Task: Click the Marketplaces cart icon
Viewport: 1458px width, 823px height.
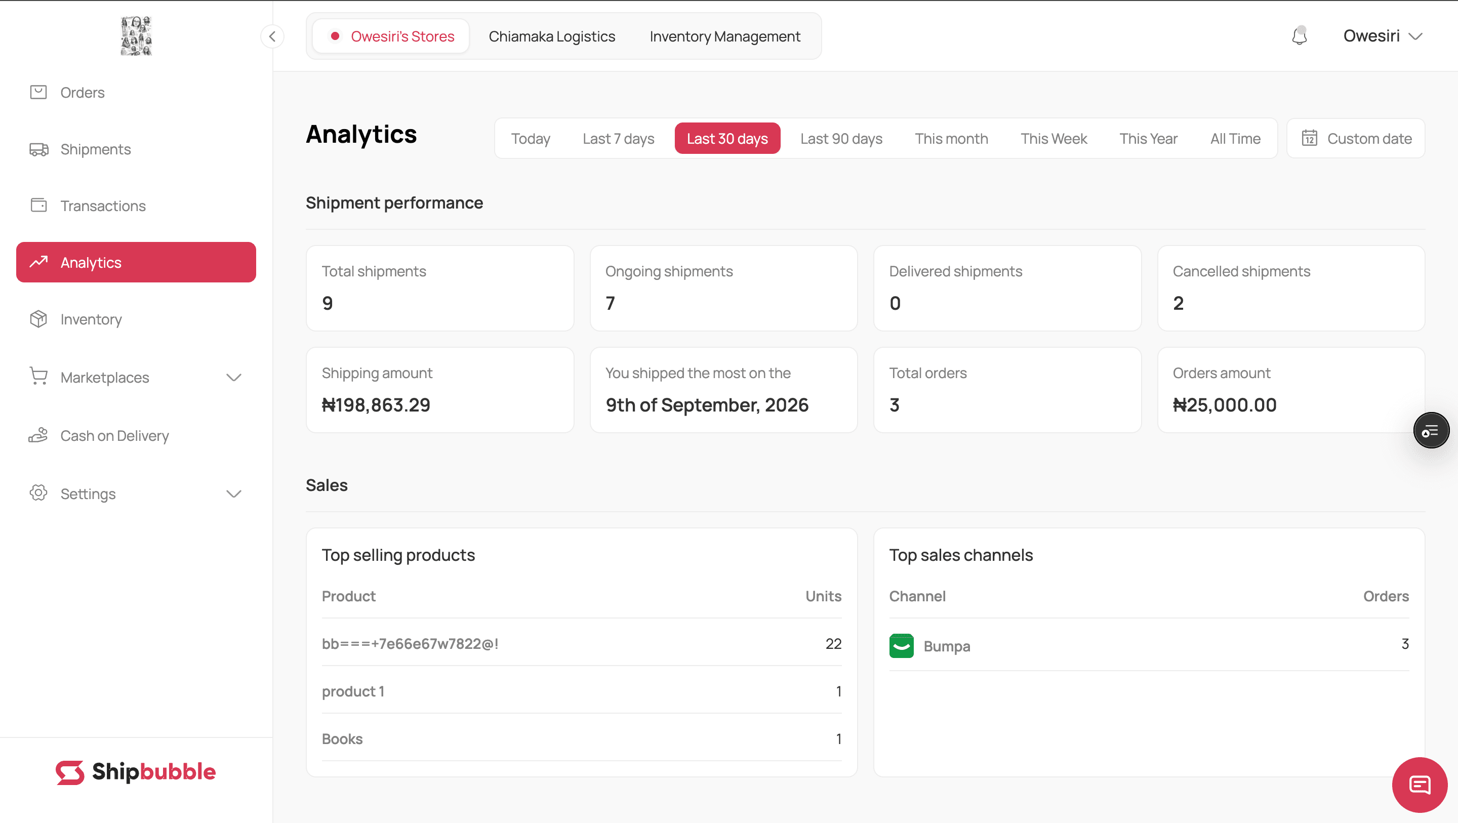Action: (x=38, y=377)
